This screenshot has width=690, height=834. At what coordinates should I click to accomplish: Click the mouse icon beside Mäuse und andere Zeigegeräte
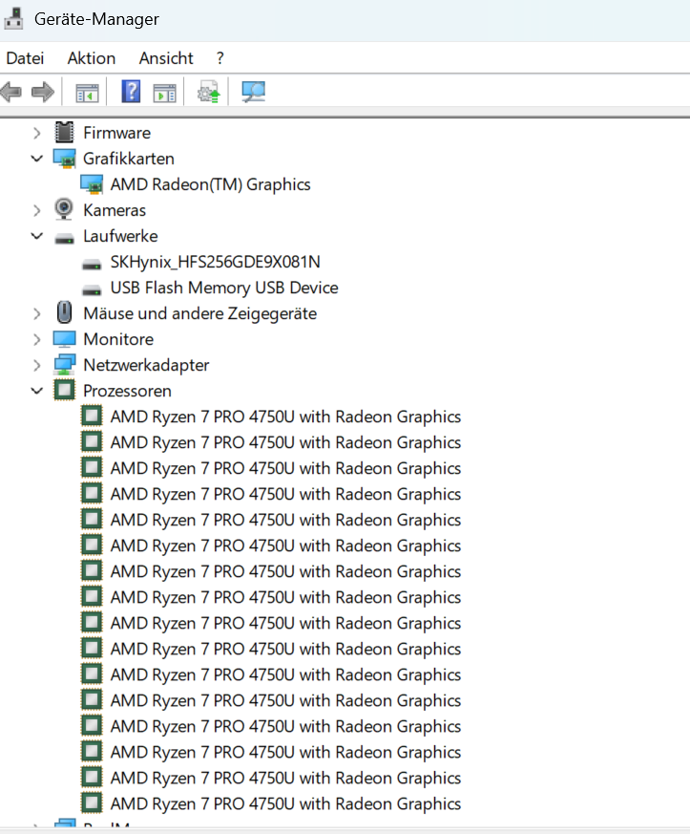tap(64, 312)
